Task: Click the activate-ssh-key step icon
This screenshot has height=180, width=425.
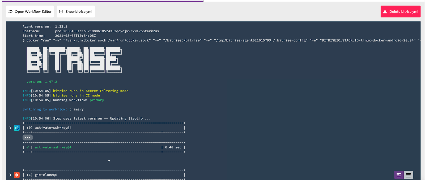Action: pos(17,128)
